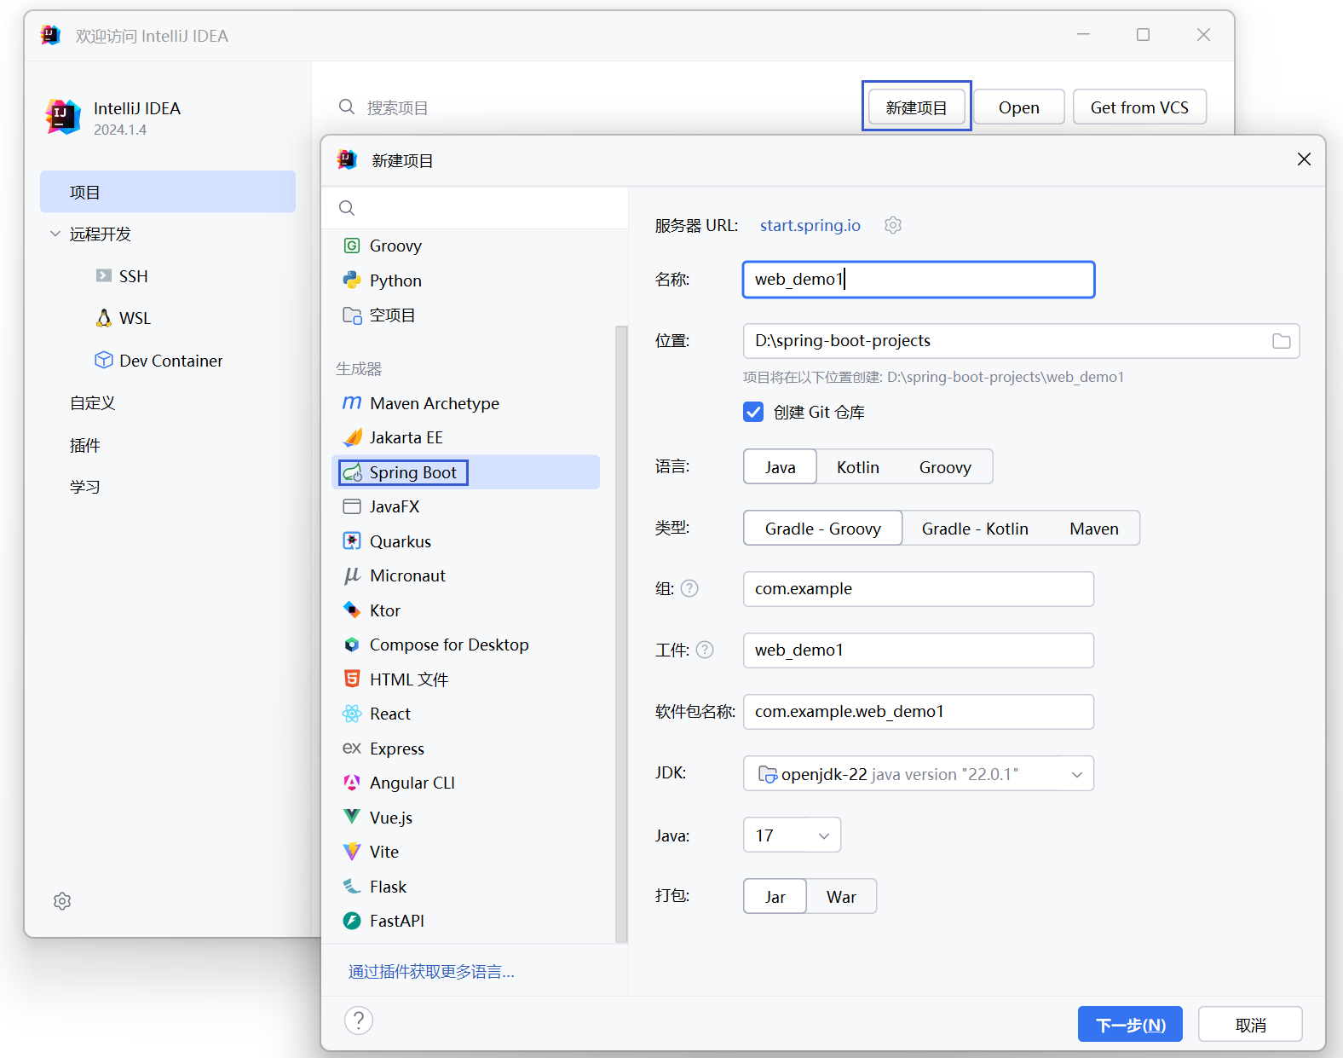Screen dimensions: 1343x1058
Task: Click the Angular CLI icon
Action: [352, 783]
